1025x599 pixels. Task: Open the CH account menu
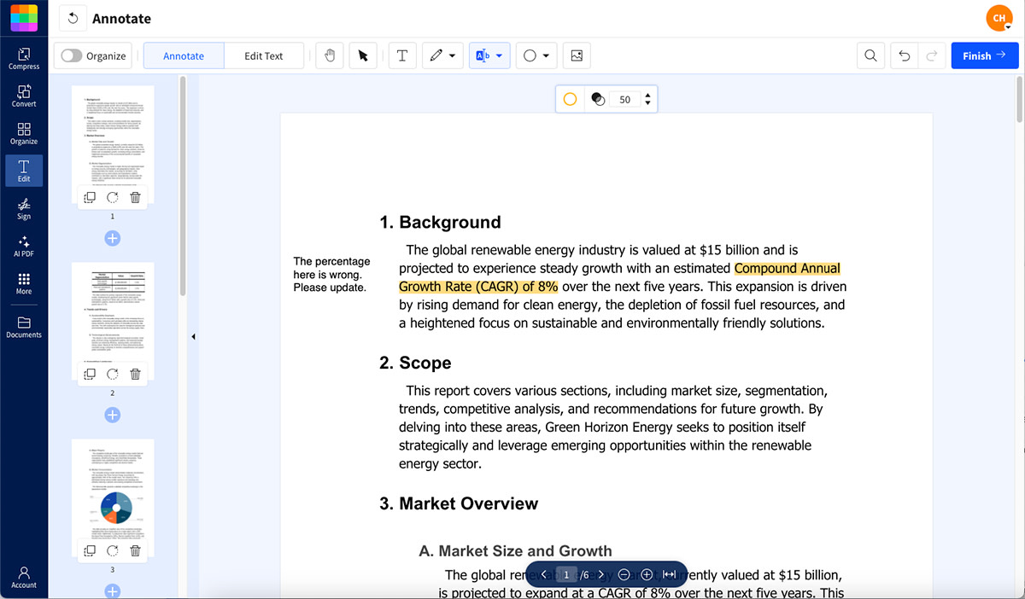[x=999, y=17]
